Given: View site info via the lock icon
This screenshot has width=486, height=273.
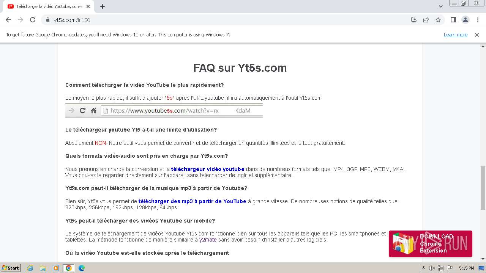Looking at the screenshot, I should [x=47, y=20].
